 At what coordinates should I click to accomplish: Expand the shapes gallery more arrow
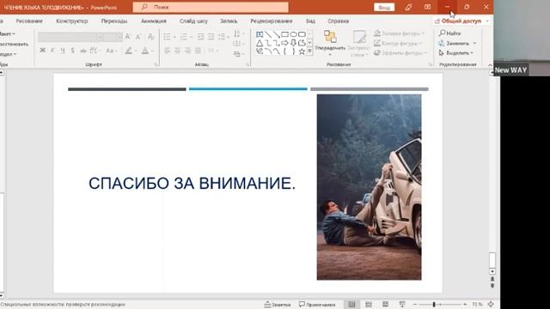pyautogui.click(x=309, y=51)
